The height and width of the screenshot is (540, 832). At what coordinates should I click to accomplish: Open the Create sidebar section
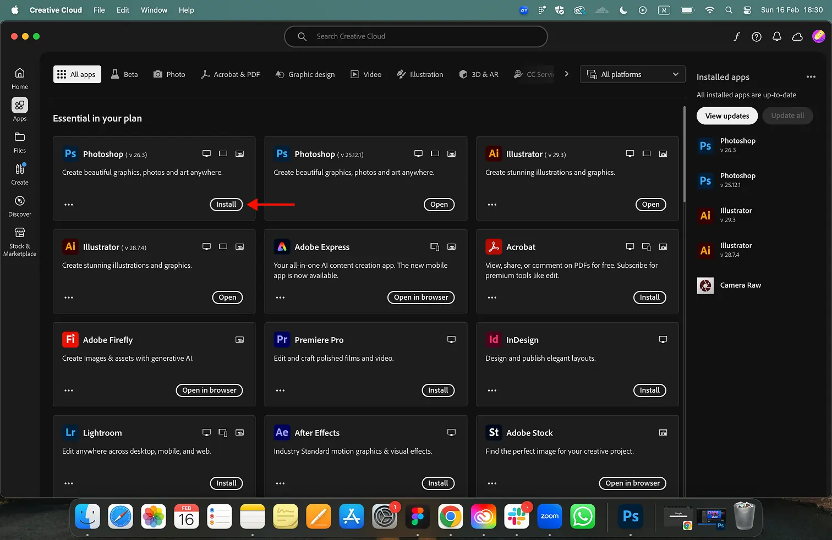coord(20,174)
